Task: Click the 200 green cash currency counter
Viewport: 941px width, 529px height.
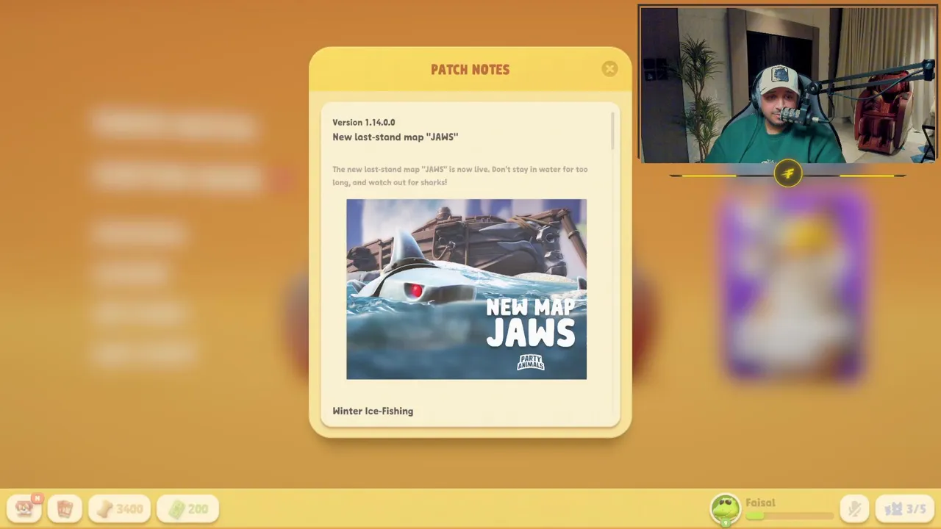Action: click(x=187, y=508)
